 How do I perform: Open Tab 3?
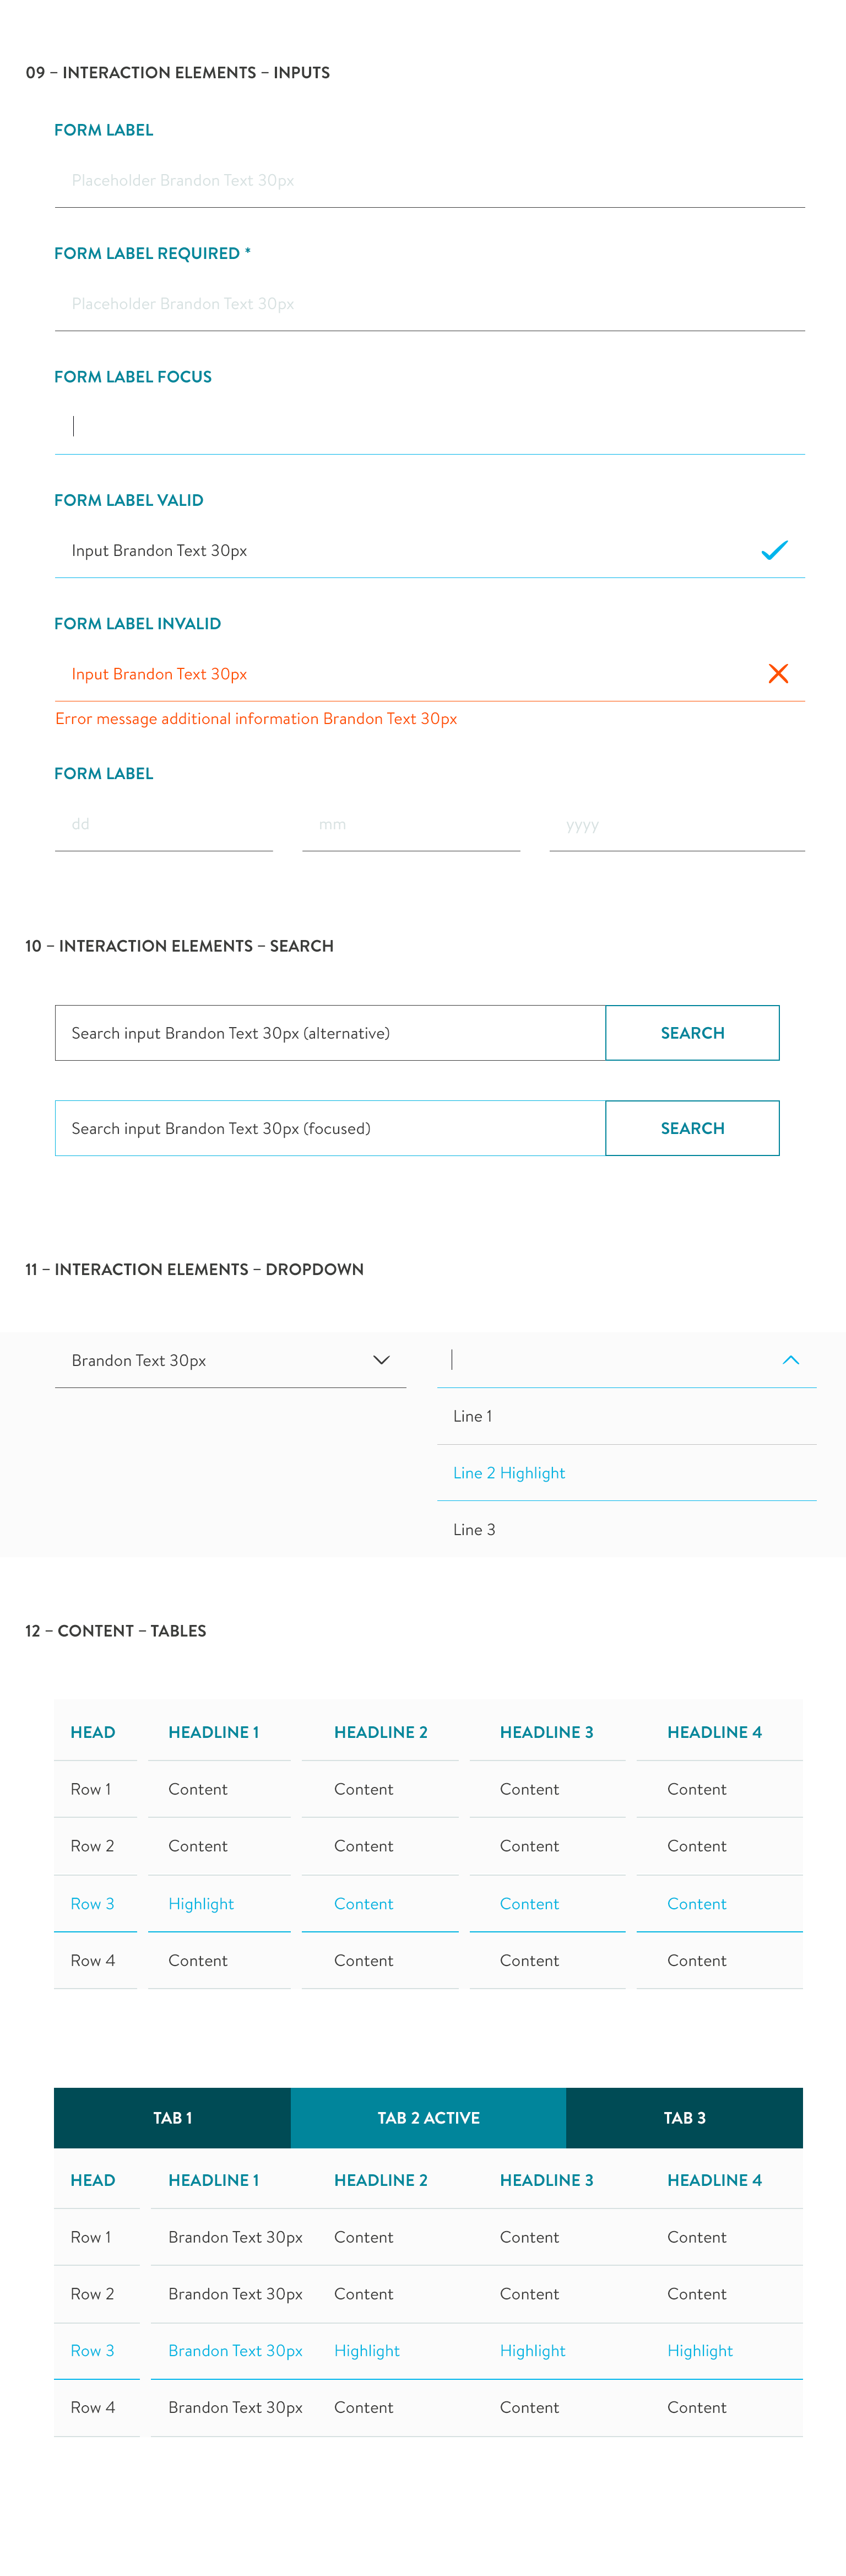pyautogui.click(x=684, y=2118)
